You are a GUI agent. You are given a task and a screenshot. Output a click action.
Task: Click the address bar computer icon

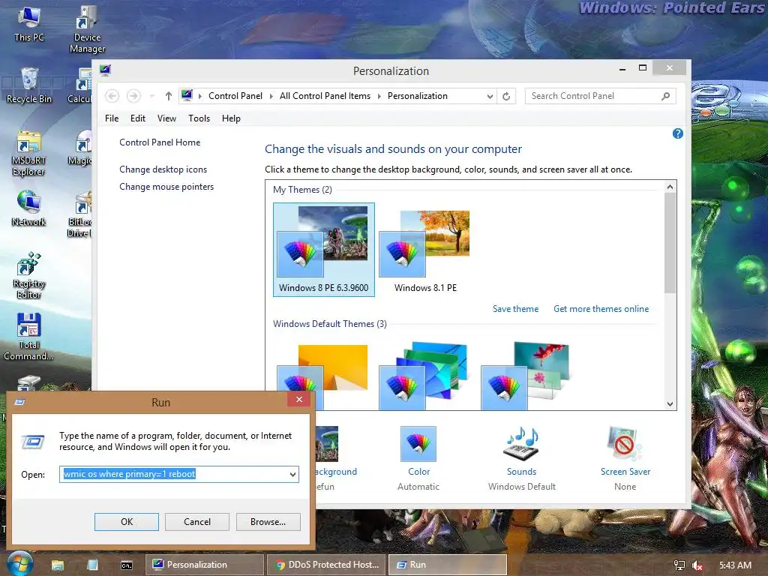tap(187, 95)
